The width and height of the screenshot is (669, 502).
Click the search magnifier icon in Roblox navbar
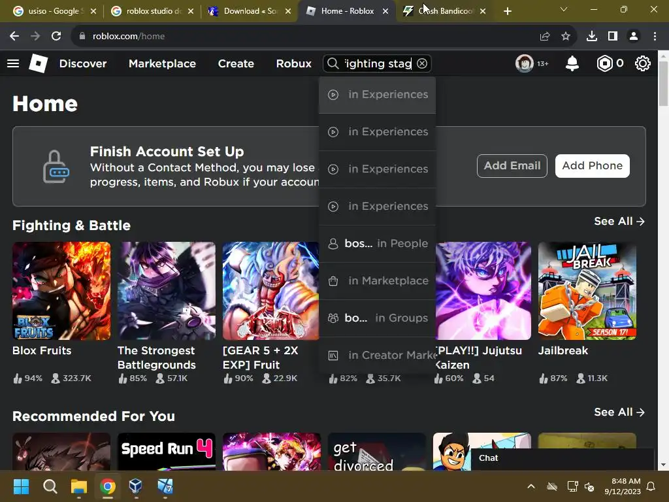(x=333, y=63)
